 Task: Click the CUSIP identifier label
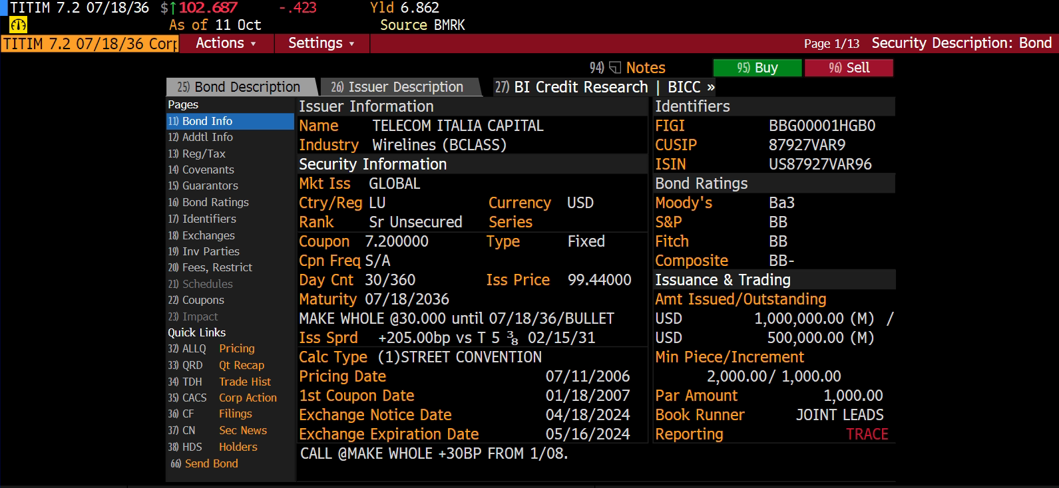tap(676, 145)
